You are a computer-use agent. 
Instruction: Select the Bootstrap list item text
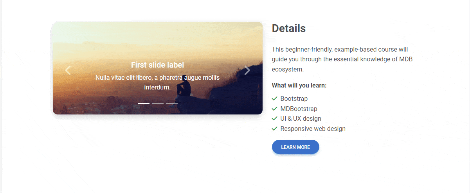pos(294,98)
